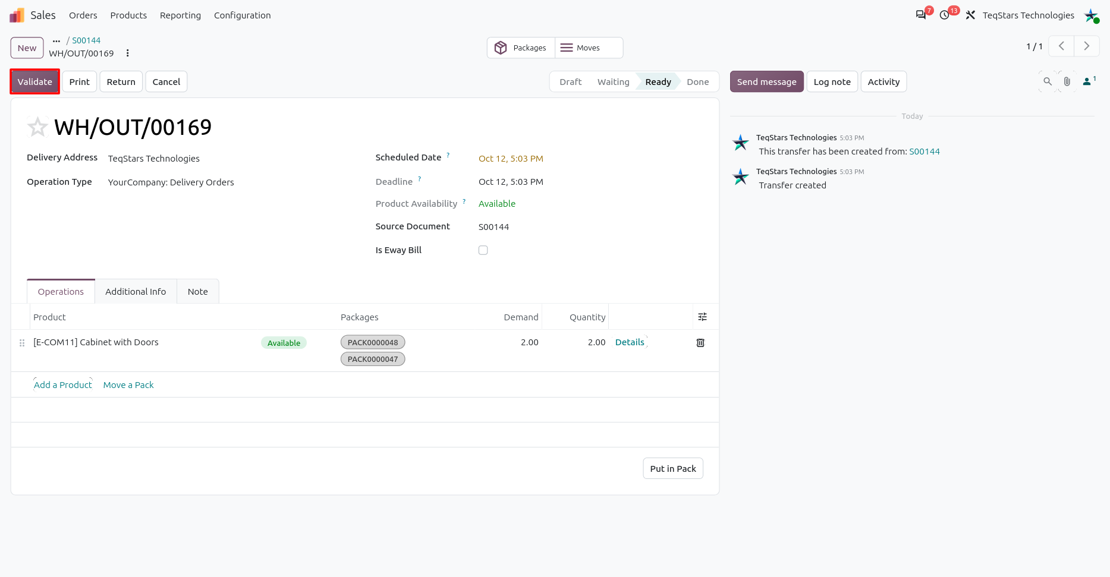Schedule an Activity
Screen dimensions: 1110x577
(x=884, y=81)
